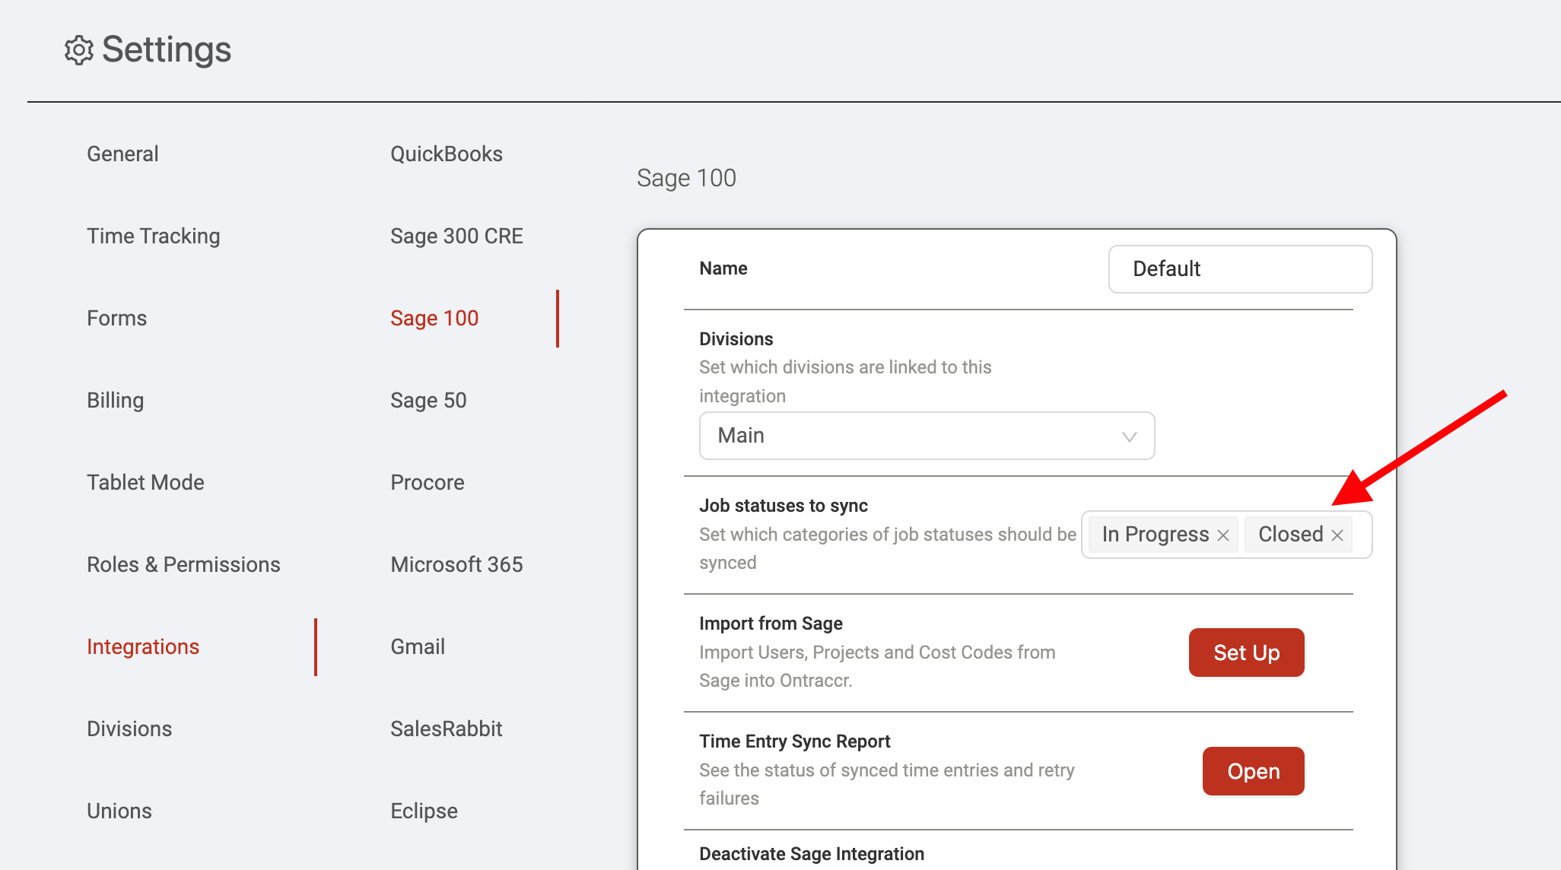The image size is (1561, 870).
Task: Go to Unions settings
Action: click(x=119, y=811)
